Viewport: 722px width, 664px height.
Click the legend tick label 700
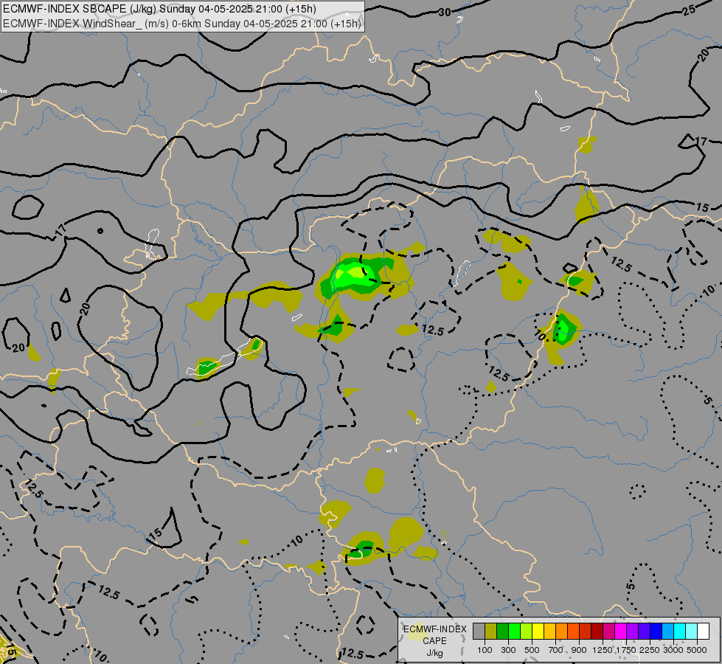tap(556, 650)
